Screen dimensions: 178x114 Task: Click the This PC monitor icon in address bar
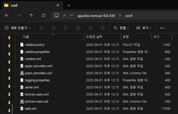pos(57,15)
